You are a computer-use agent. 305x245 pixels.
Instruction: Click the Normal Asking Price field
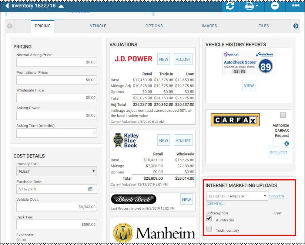[x=57, y=62]
